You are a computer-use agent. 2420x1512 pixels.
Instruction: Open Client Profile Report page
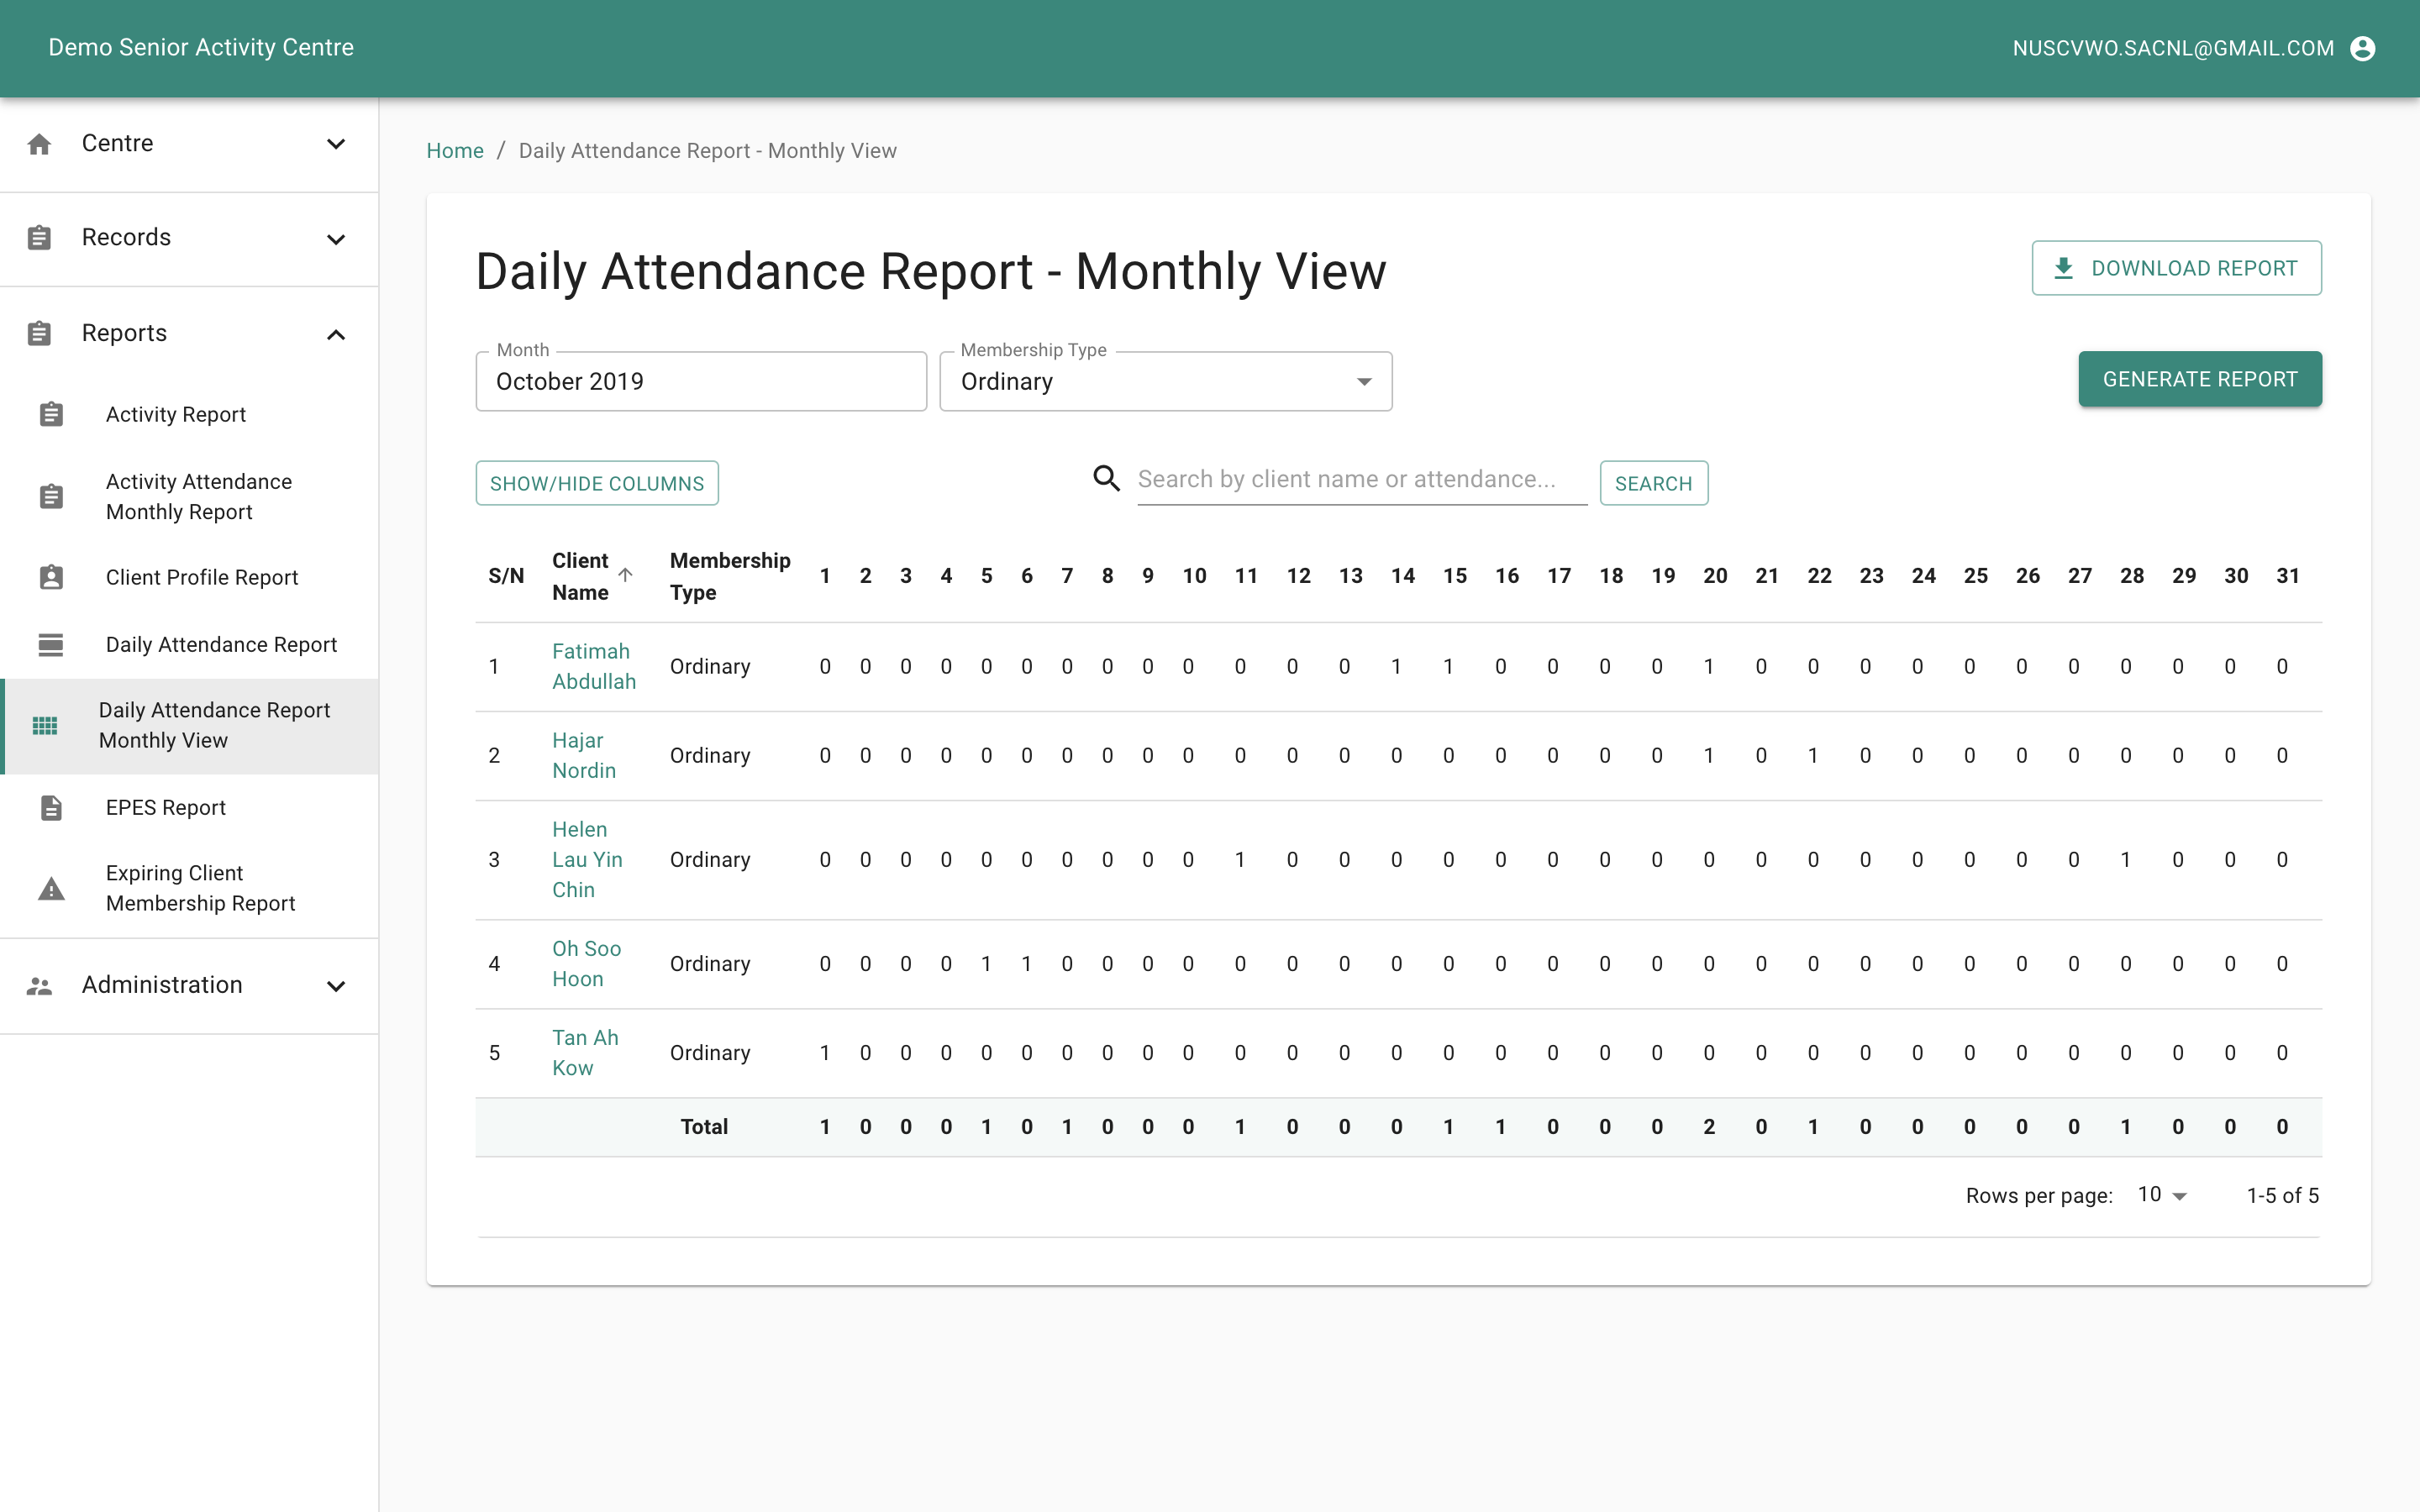pyautogui.click(x=202, y=577)
